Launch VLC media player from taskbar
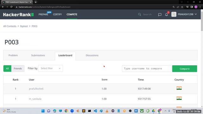This screenshot has height=114, width=203. [x=107, y=111]
